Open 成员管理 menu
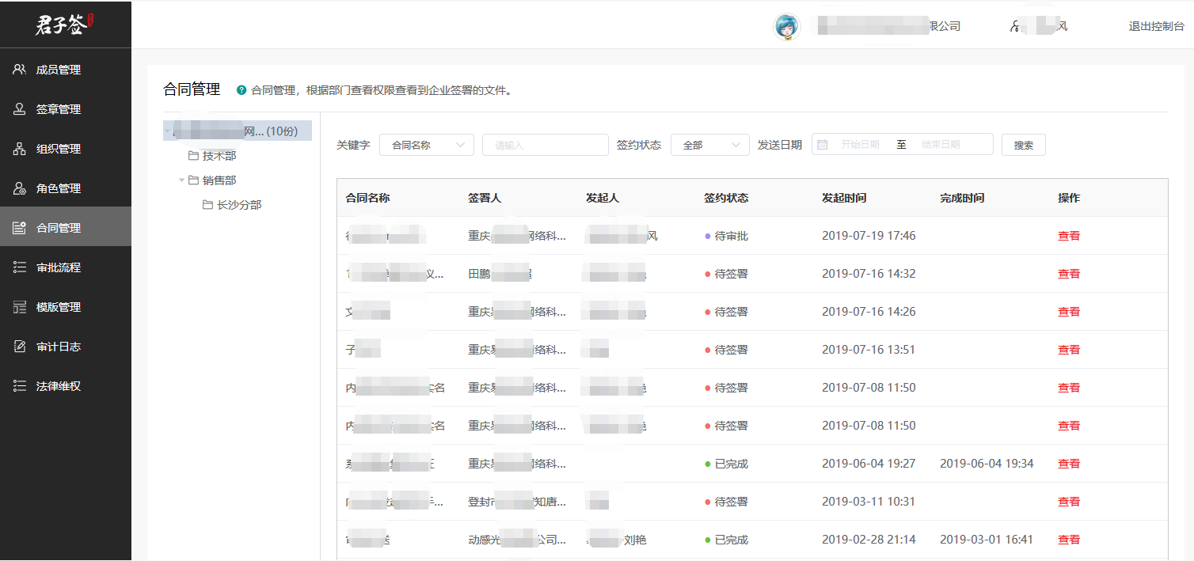Screen dimensions: 1194x561 click(x=66, y=70)
